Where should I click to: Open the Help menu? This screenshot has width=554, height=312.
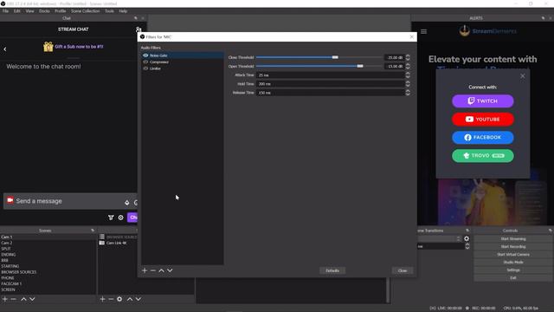point(123,11)
